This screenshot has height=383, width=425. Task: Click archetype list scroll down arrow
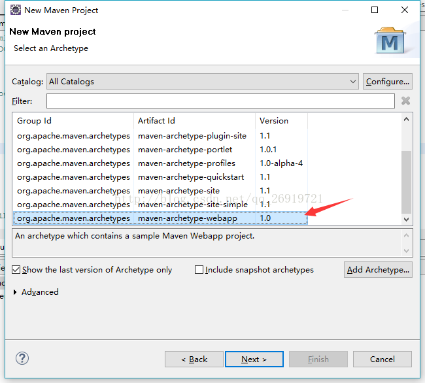(x=406, y=220)
